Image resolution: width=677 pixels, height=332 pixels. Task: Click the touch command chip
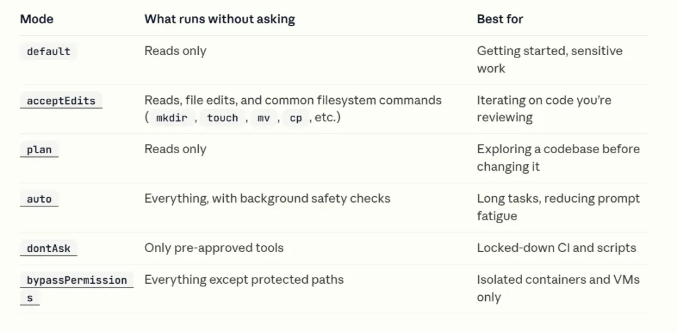tap(223, 118)
